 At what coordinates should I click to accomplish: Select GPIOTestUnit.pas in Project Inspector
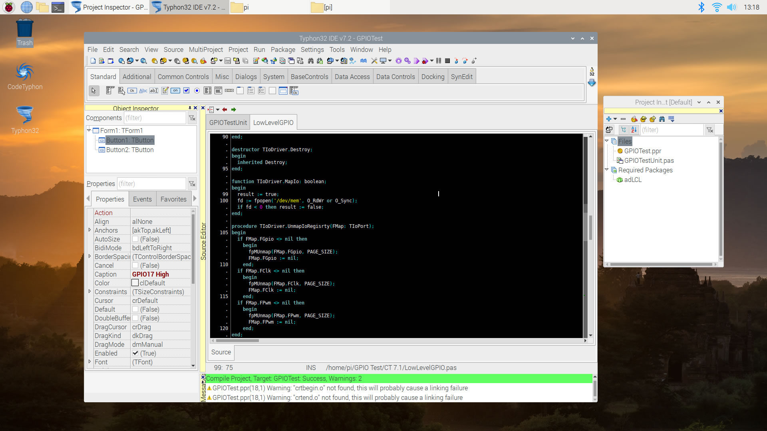click(649, 160)
